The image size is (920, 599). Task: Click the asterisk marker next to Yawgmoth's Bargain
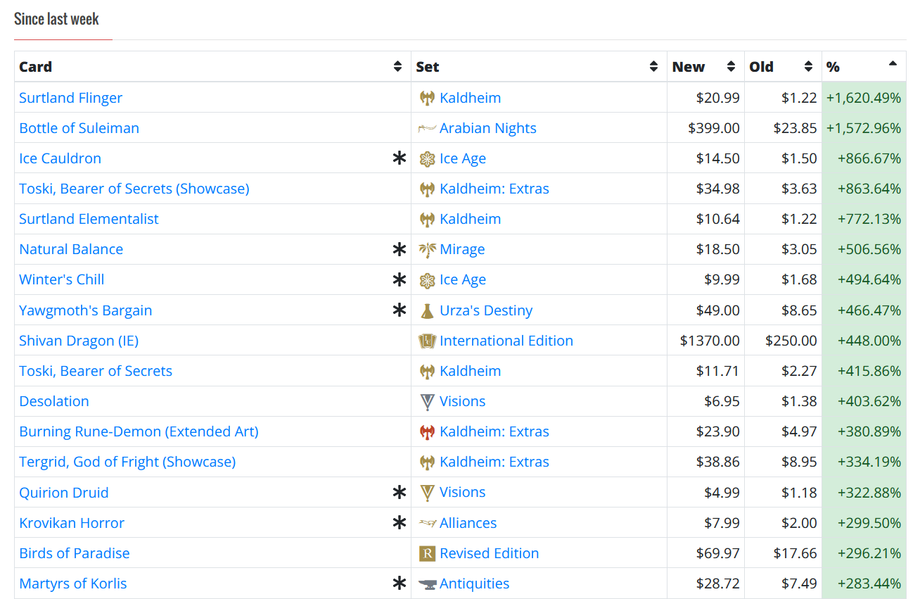[400, 310]
